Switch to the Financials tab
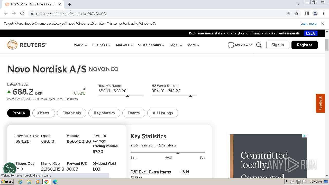The image size is (329, 185). [72, 113]
